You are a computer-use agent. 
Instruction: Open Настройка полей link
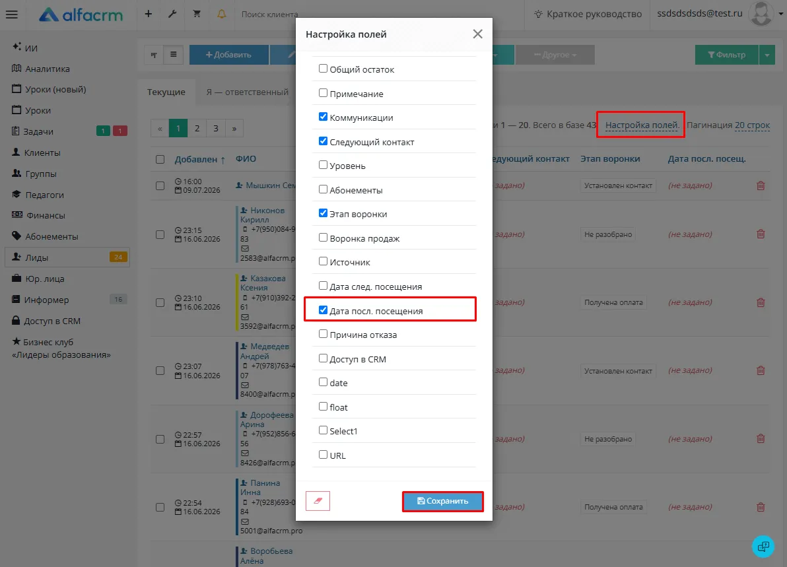coord(642,125)
